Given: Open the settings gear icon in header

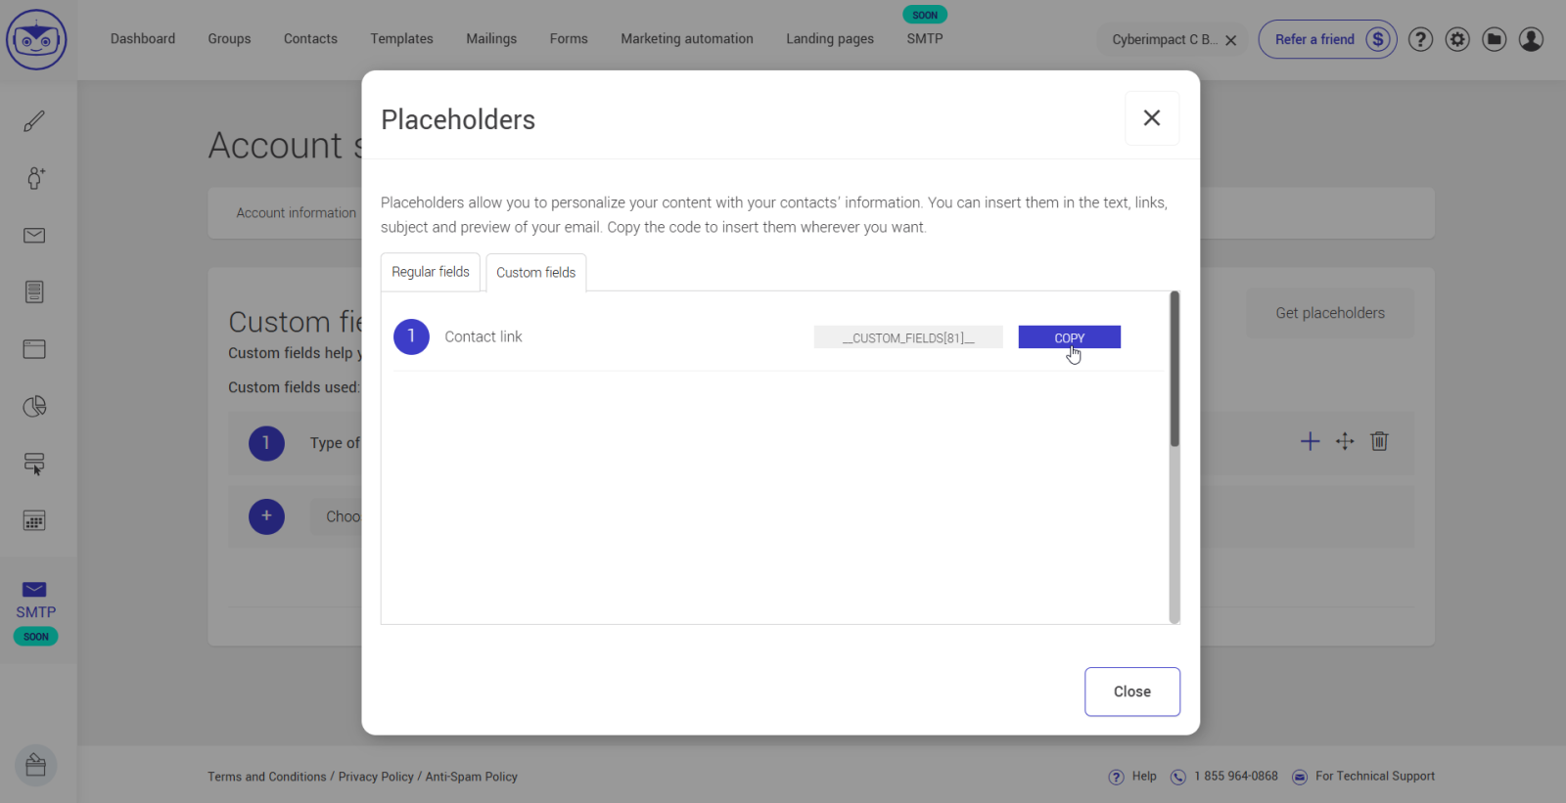Looking at the screenshot, I should click(x=1457, y=39).
